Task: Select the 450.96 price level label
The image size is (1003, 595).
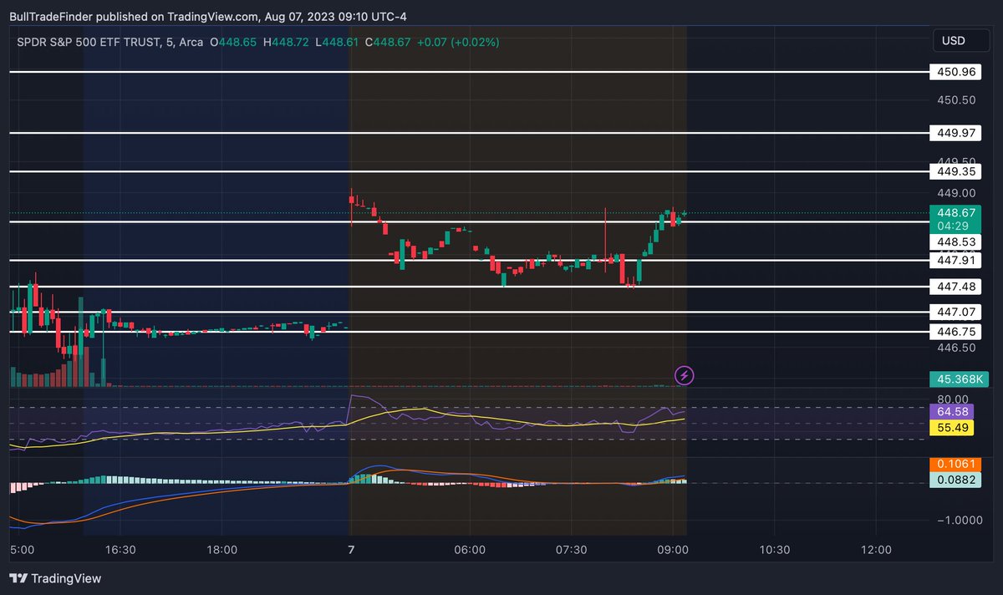Action: pos(956,73)
